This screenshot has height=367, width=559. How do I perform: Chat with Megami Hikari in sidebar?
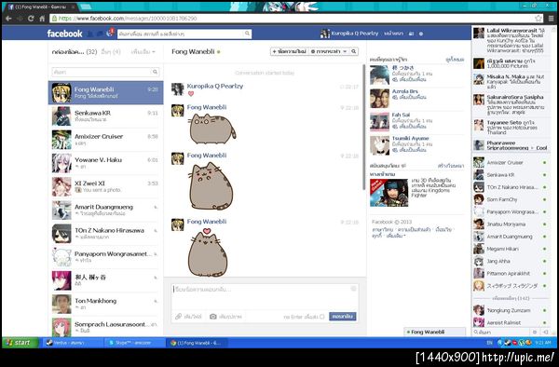pyautogui.click(x=511, y=249)
